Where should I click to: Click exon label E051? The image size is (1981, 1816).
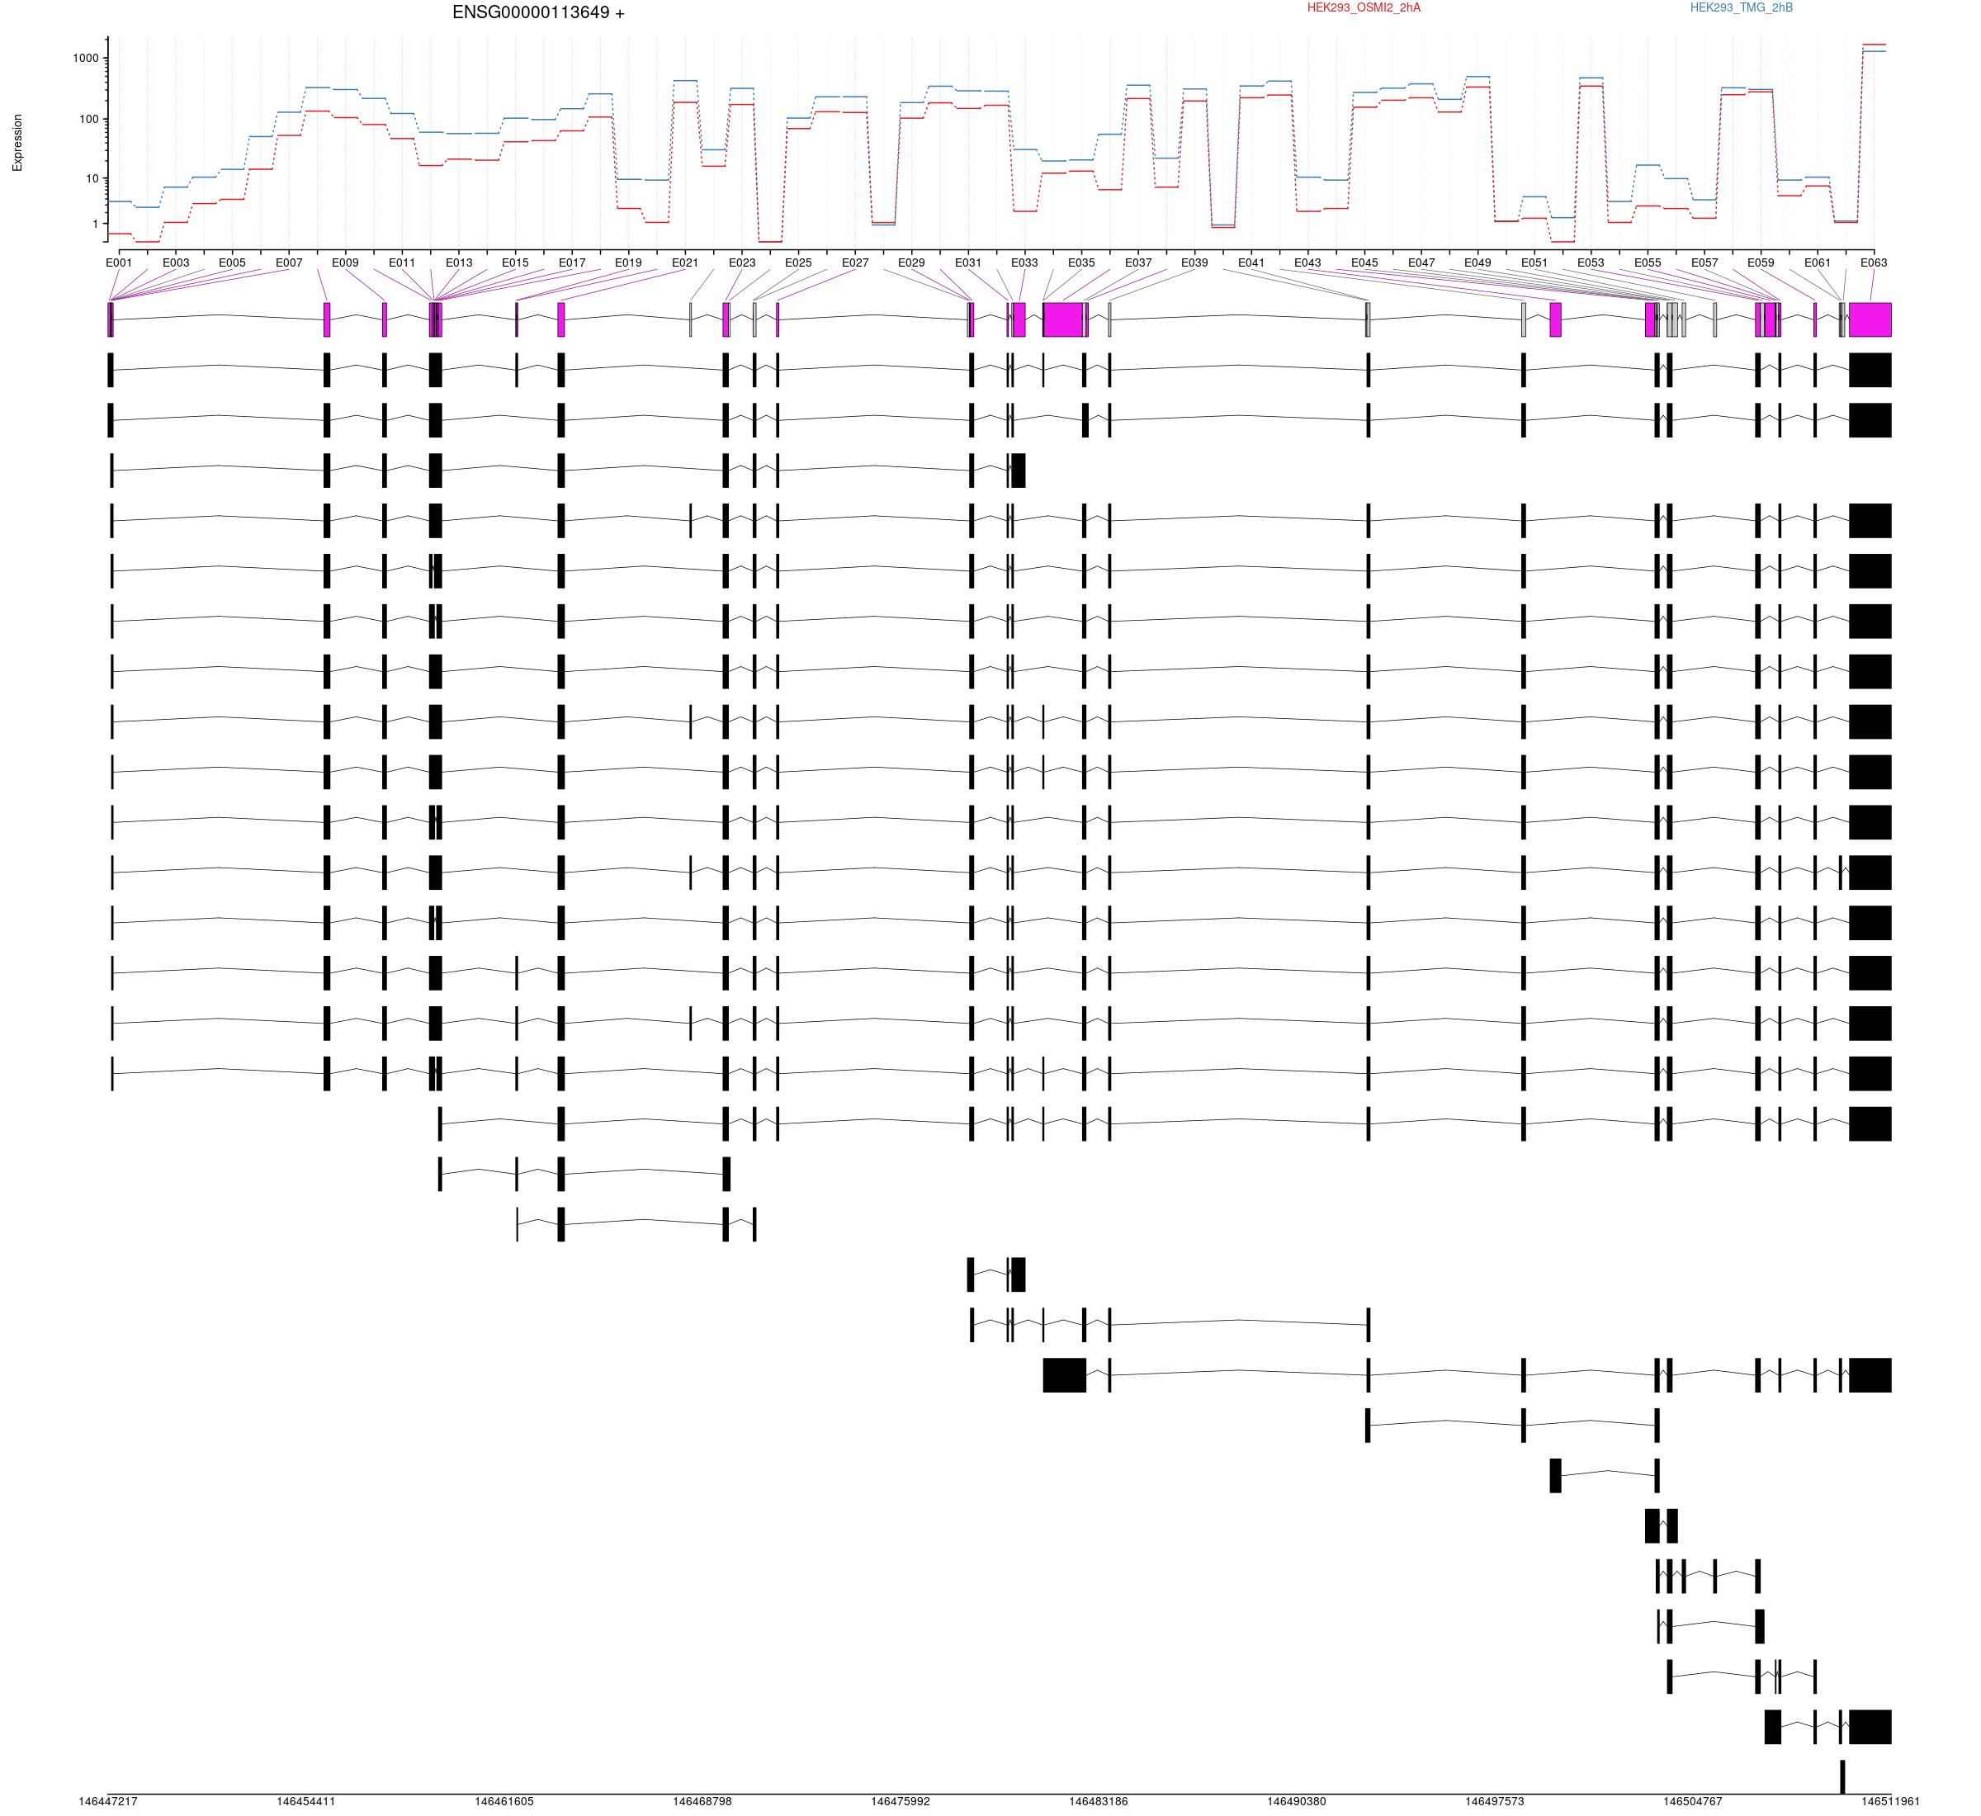(x=1534, y=262)
